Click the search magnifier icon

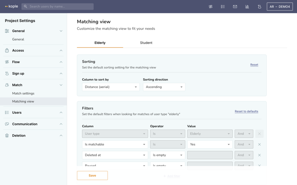click(x=26, y=6)
